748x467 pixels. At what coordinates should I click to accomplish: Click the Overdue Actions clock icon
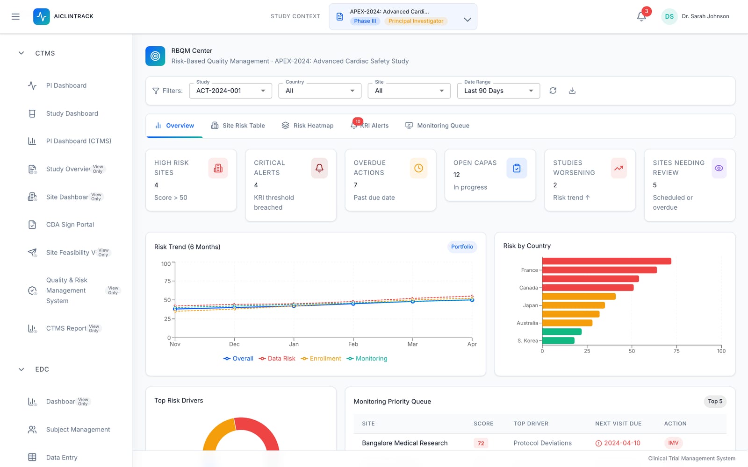418,168
